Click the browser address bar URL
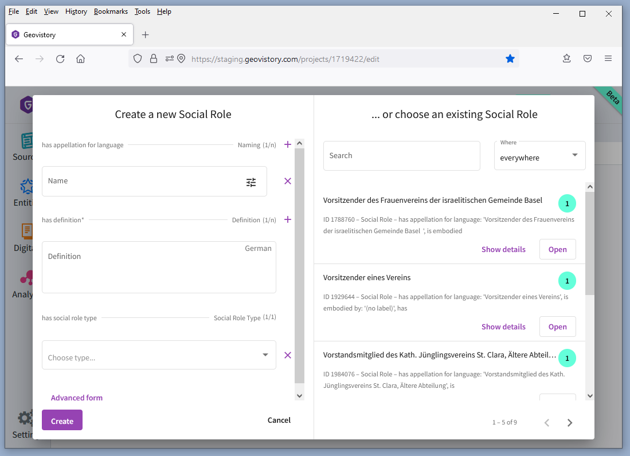630x456 pixels. coord(285,59)
